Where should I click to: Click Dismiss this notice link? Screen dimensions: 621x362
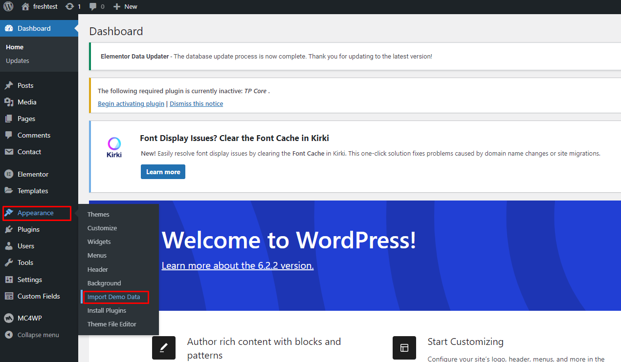197,103
